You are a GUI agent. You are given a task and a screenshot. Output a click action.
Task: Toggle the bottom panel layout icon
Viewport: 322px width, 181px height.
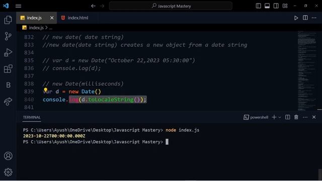(267, 6)
